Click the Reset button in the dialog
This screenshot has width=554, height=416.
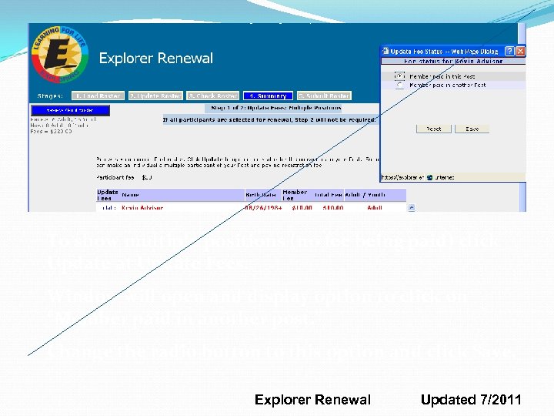coord(433,129)
